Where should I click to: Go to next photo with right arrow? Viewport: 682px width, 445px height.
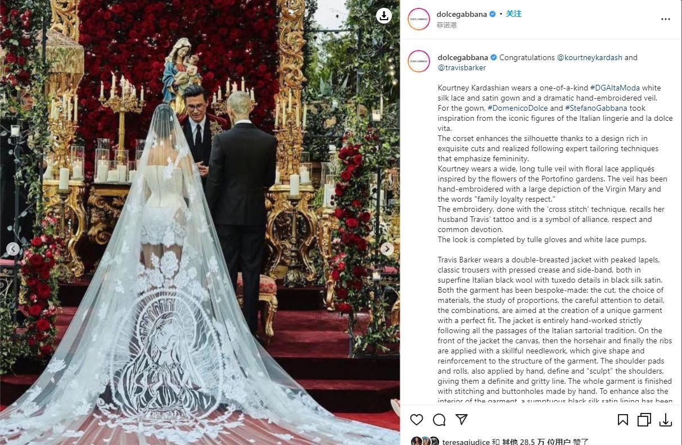click(387, 248)
